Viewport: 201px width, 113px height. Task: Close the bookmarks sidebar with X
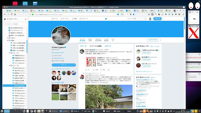point(26,19)
